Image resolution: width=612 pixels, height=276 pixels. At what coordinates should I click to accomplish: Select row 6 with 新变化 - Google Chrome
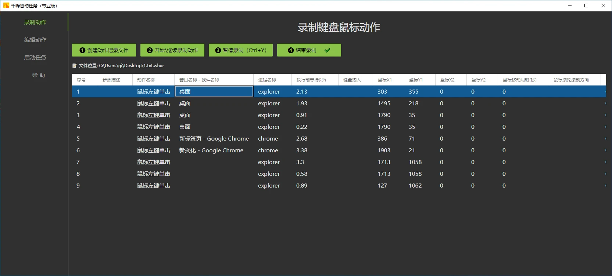click(211, 150)
